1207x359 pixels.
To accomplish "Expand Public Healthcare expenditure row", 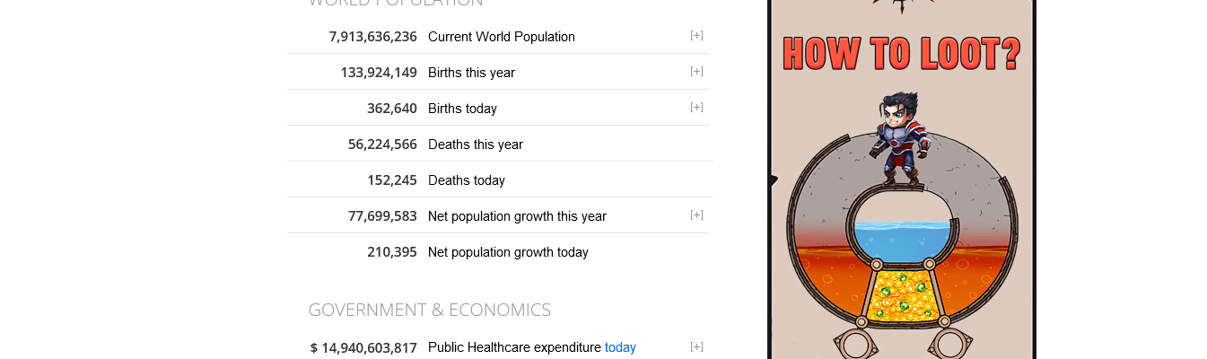I will click(x=696, y=347).
